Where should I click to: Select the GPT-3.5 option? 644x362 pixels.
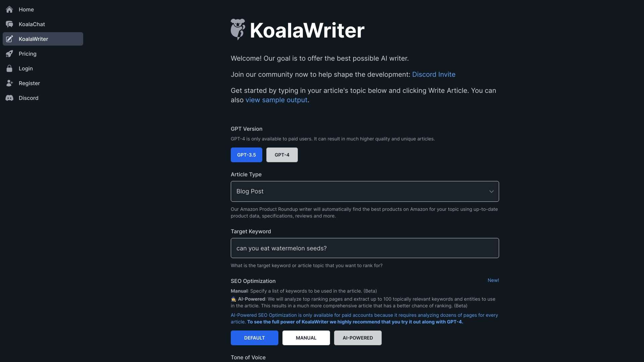(x=246, y=155)
